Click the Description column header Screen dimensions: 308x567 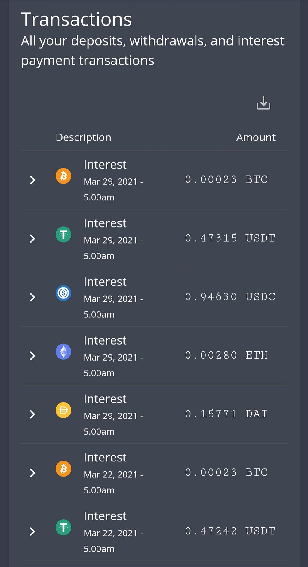click(x=83, y=137)
